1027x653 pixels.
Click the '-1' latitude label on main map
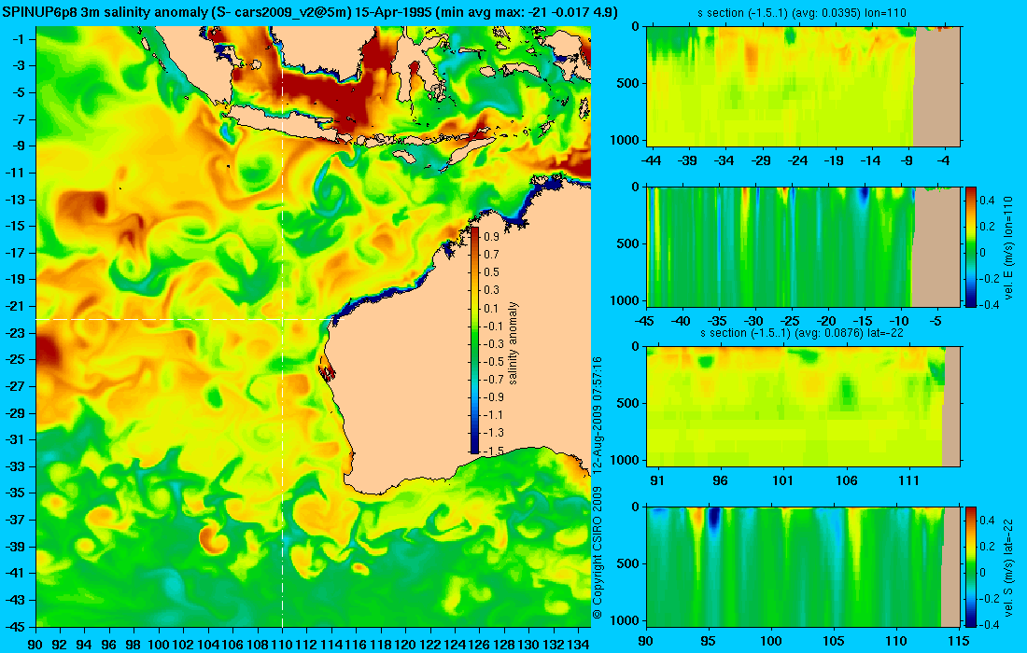click(x=18, y=39)
